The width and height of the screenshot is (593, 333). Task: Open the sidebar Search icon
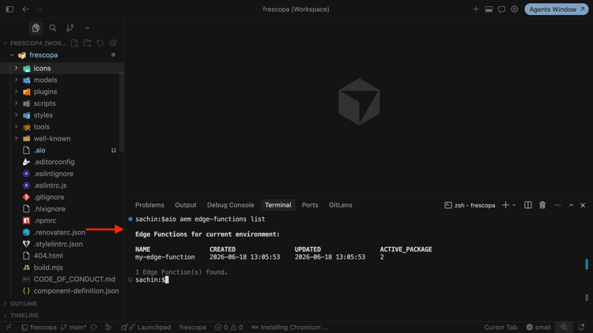point(52,28)
